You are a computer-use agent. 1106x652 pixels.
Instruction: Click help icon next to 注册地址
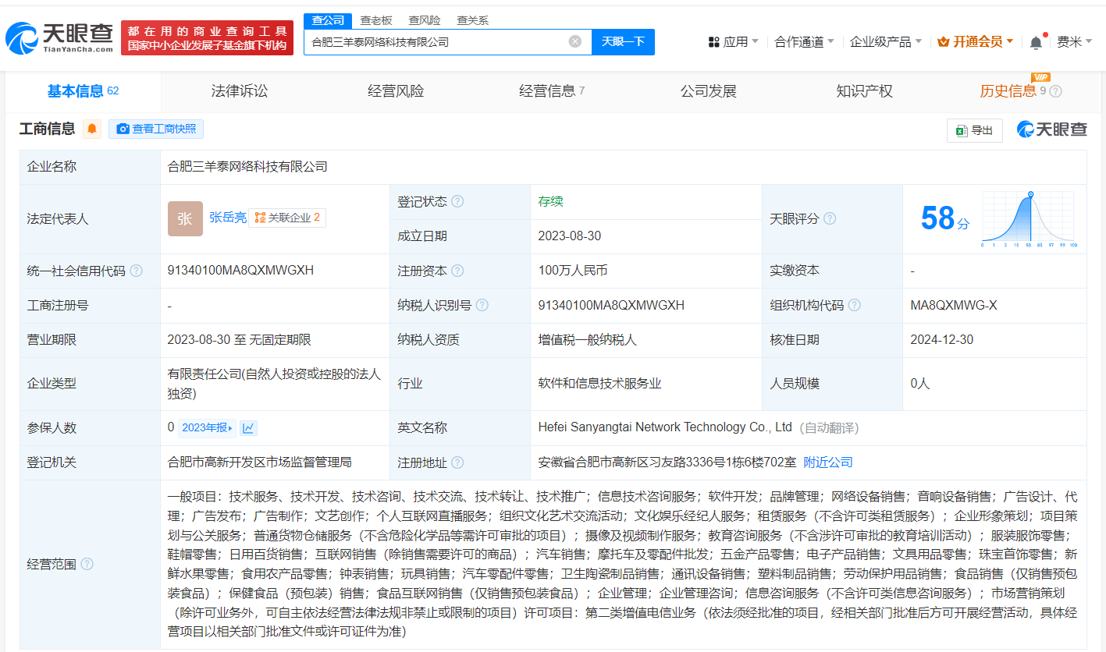point(457,462)
